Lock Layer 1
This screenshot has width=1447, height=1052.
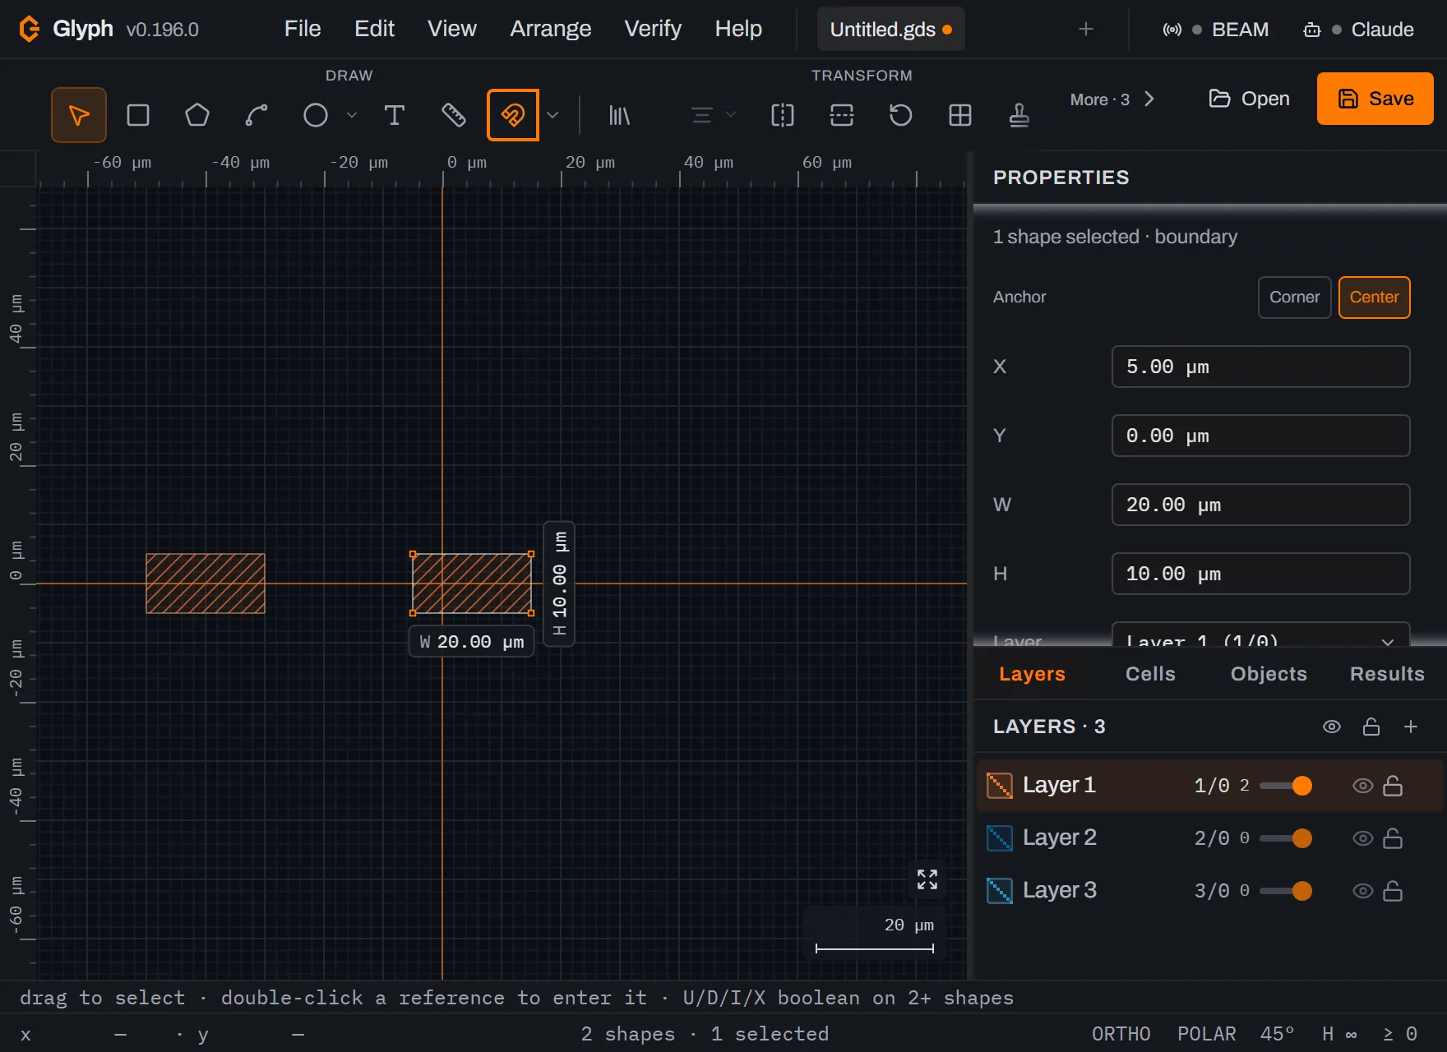pyautogui.click(x=1393, y=786)
